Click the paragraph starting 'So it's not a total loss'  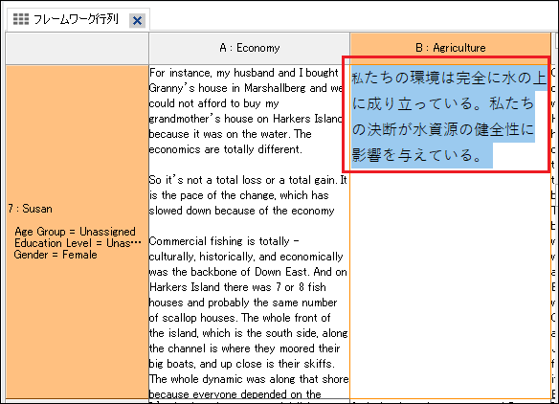coord(248,195)
